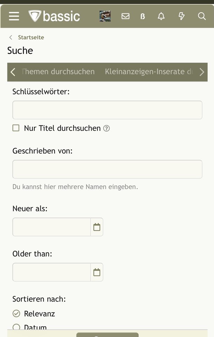Viewport: 214px width, 337px height.
Task: Switch to Themen durchsuchen tab
Action: [x=58, y=72]
